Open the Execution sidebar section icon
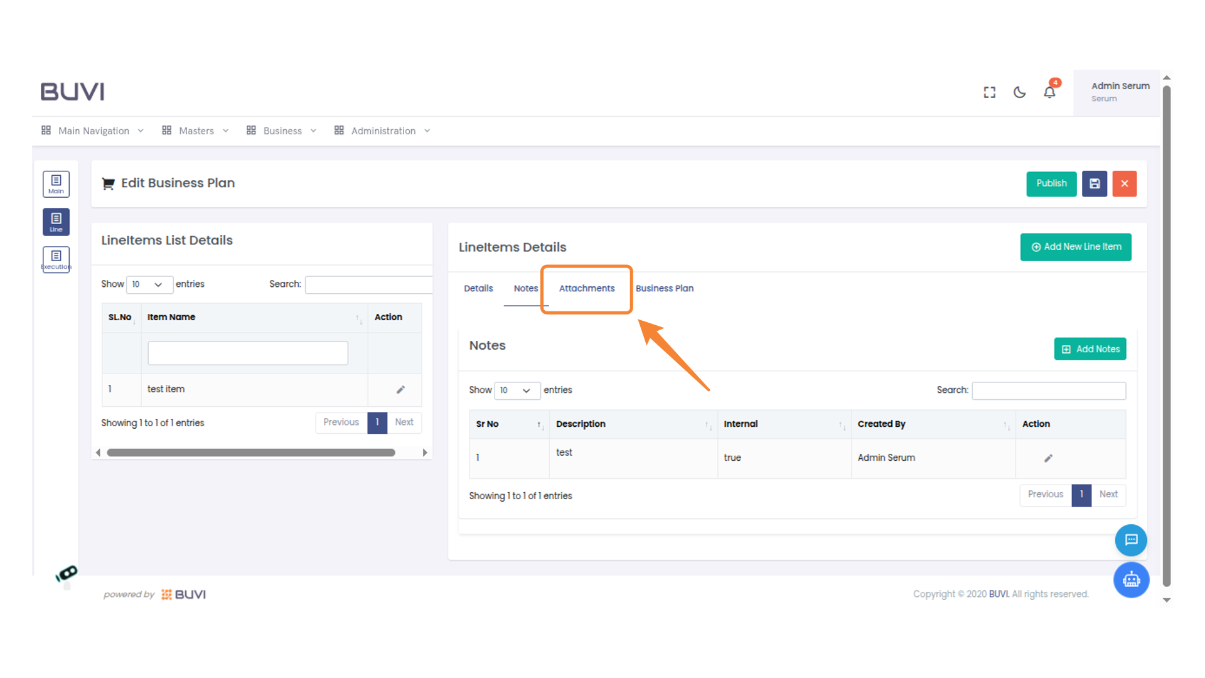 click(x=56, y=259)
